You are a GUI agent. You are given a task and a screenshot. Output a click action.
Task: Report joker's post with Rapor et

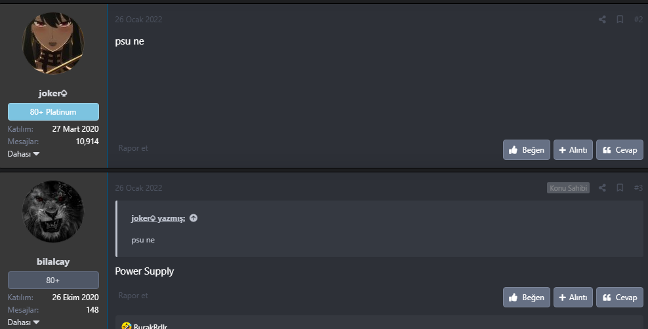[133, 148]
